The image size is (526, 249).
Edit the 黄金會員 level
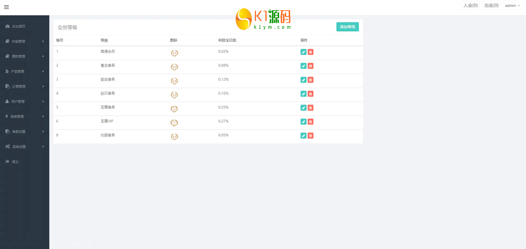click(x=304, y=66)
